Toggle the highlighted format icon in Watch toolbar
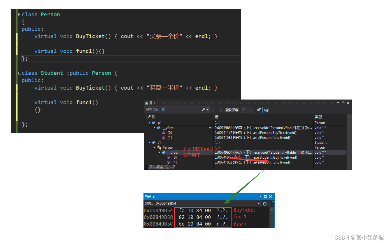The image size is (389, 243). tap(266, 110)
